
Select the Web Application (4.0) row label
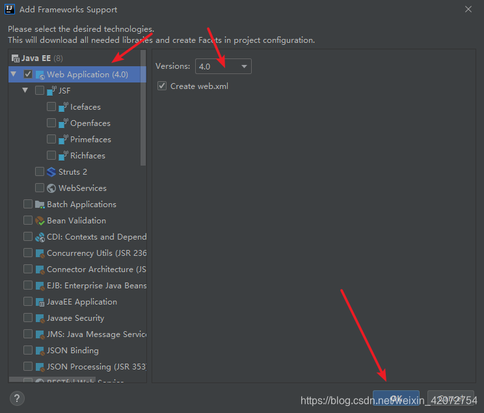[88, 75]
